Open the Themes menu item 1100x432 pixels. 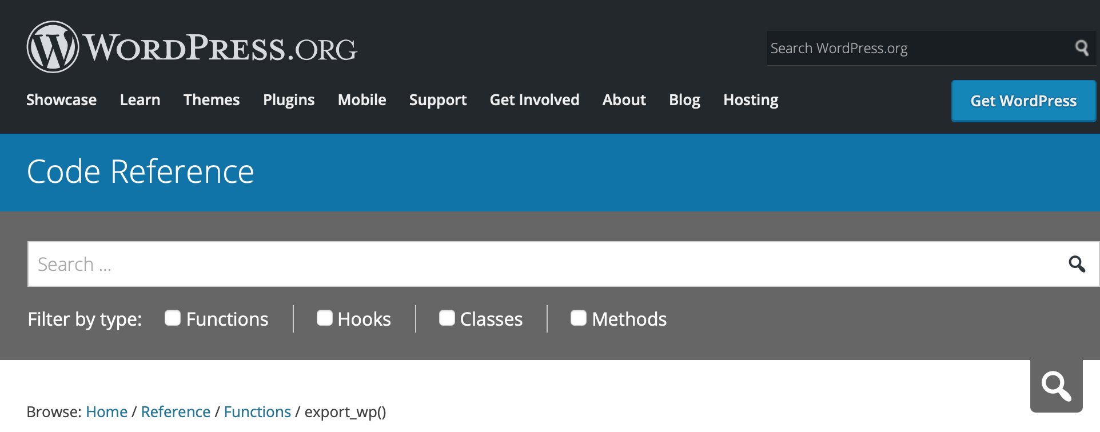(x=212, y=100)
